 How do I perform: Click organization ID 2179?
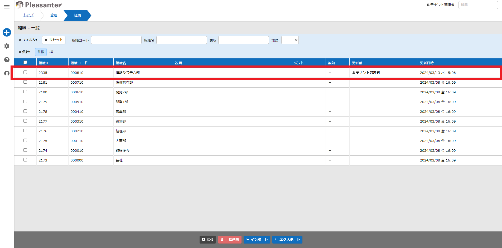pos(43,102)
